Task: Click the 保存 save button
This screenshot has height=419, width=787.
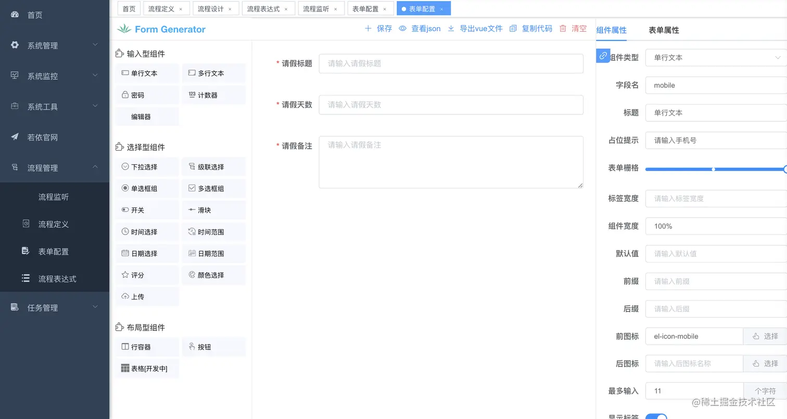Action: [x=378, y=29]
